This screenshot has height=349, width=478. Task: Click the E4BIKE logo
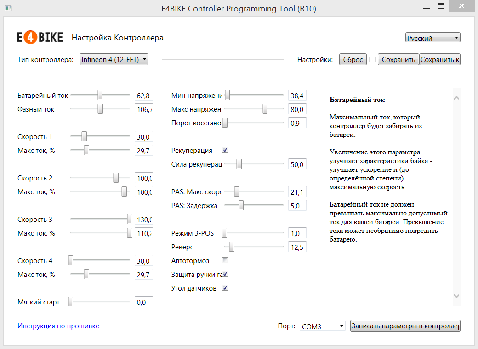[40, 38]
